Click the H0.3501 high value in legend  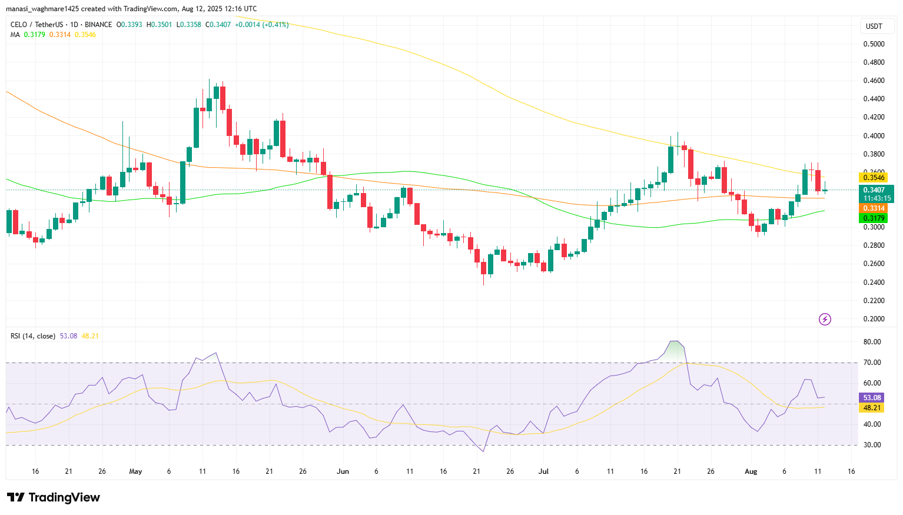coord(159,25)
